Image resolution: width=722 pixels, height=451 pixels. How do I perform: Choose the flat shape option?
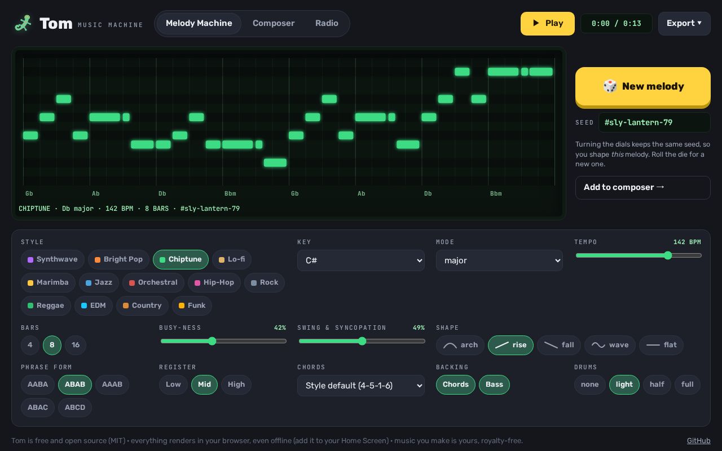[661, 345]
